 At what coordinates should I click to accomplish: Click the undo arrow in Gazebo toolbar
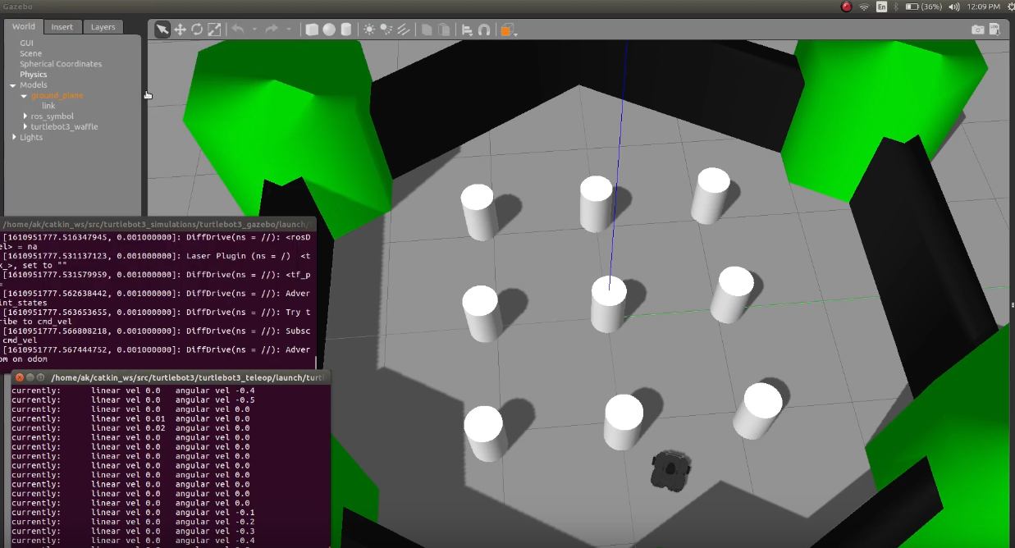tap(238, 30)
